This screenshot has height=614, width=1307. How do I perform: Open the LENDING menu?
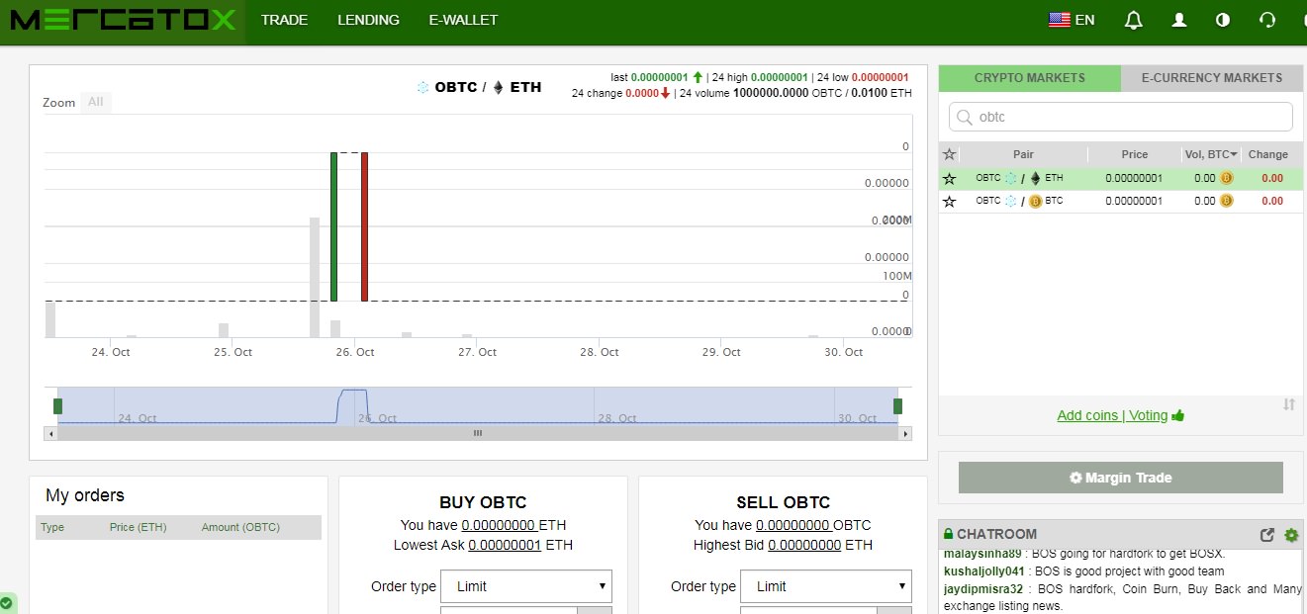pos(368,20)
